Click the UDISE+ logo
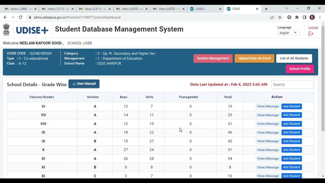The width and height of the screenshot is (325, 183). [x=32, y=30]
